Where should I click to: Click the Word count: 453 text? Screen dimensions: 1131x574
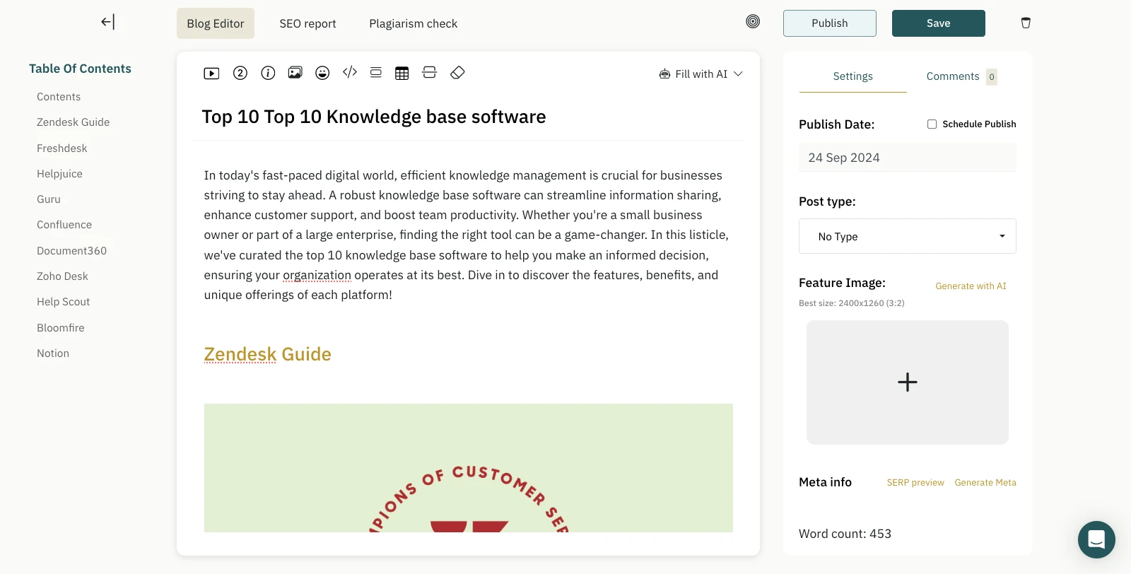845,534
